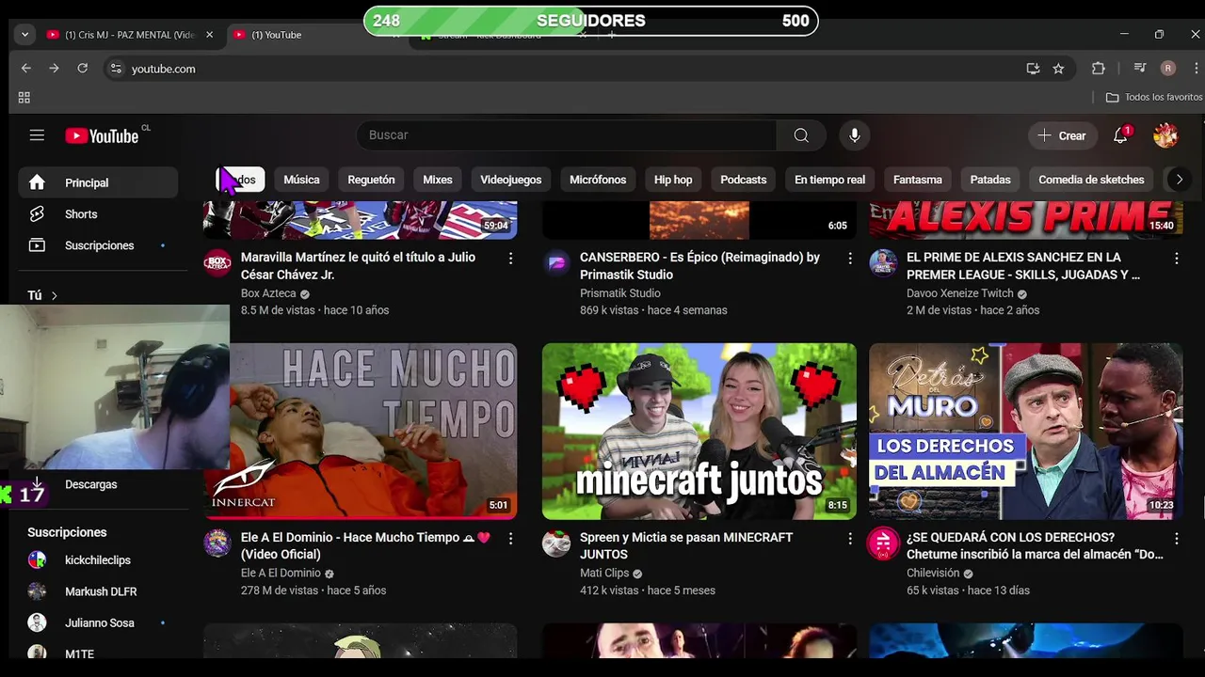Open Shorts in sidebar

click(98, 214)
